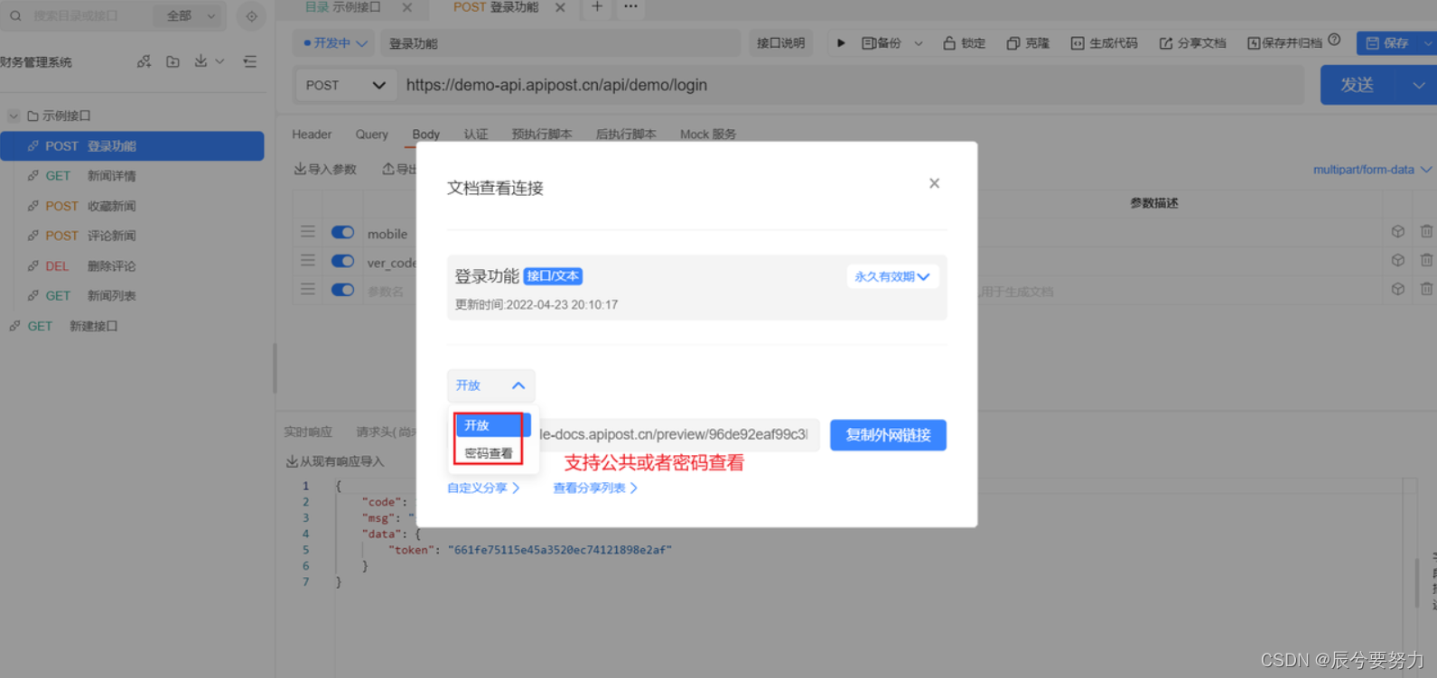Click the 分享文档 share document button
1437x678 pixels.
[1192, 42]
